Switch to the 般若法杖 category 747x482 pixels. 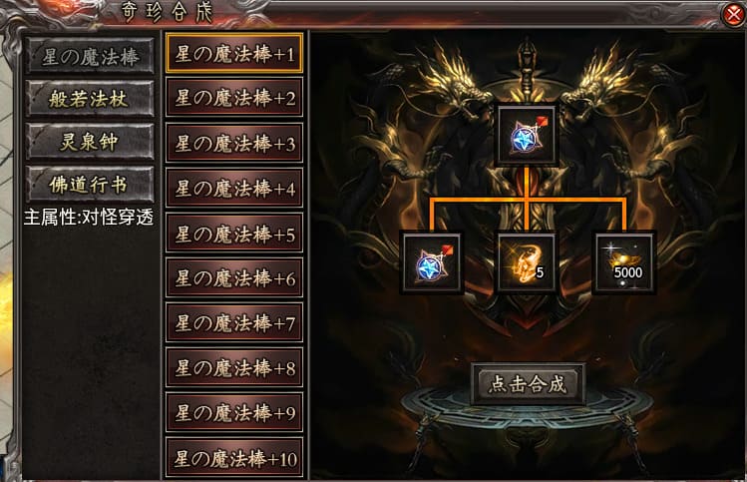[x=90, y=99]
